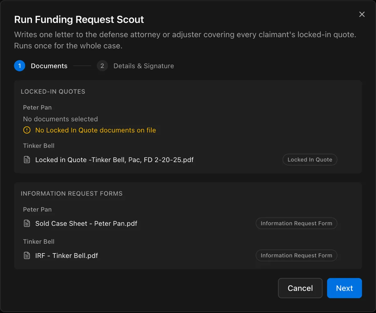This screenshot has height=313, width=376.
Task: Go to Details & Signature step
Action: pos(144,66)
